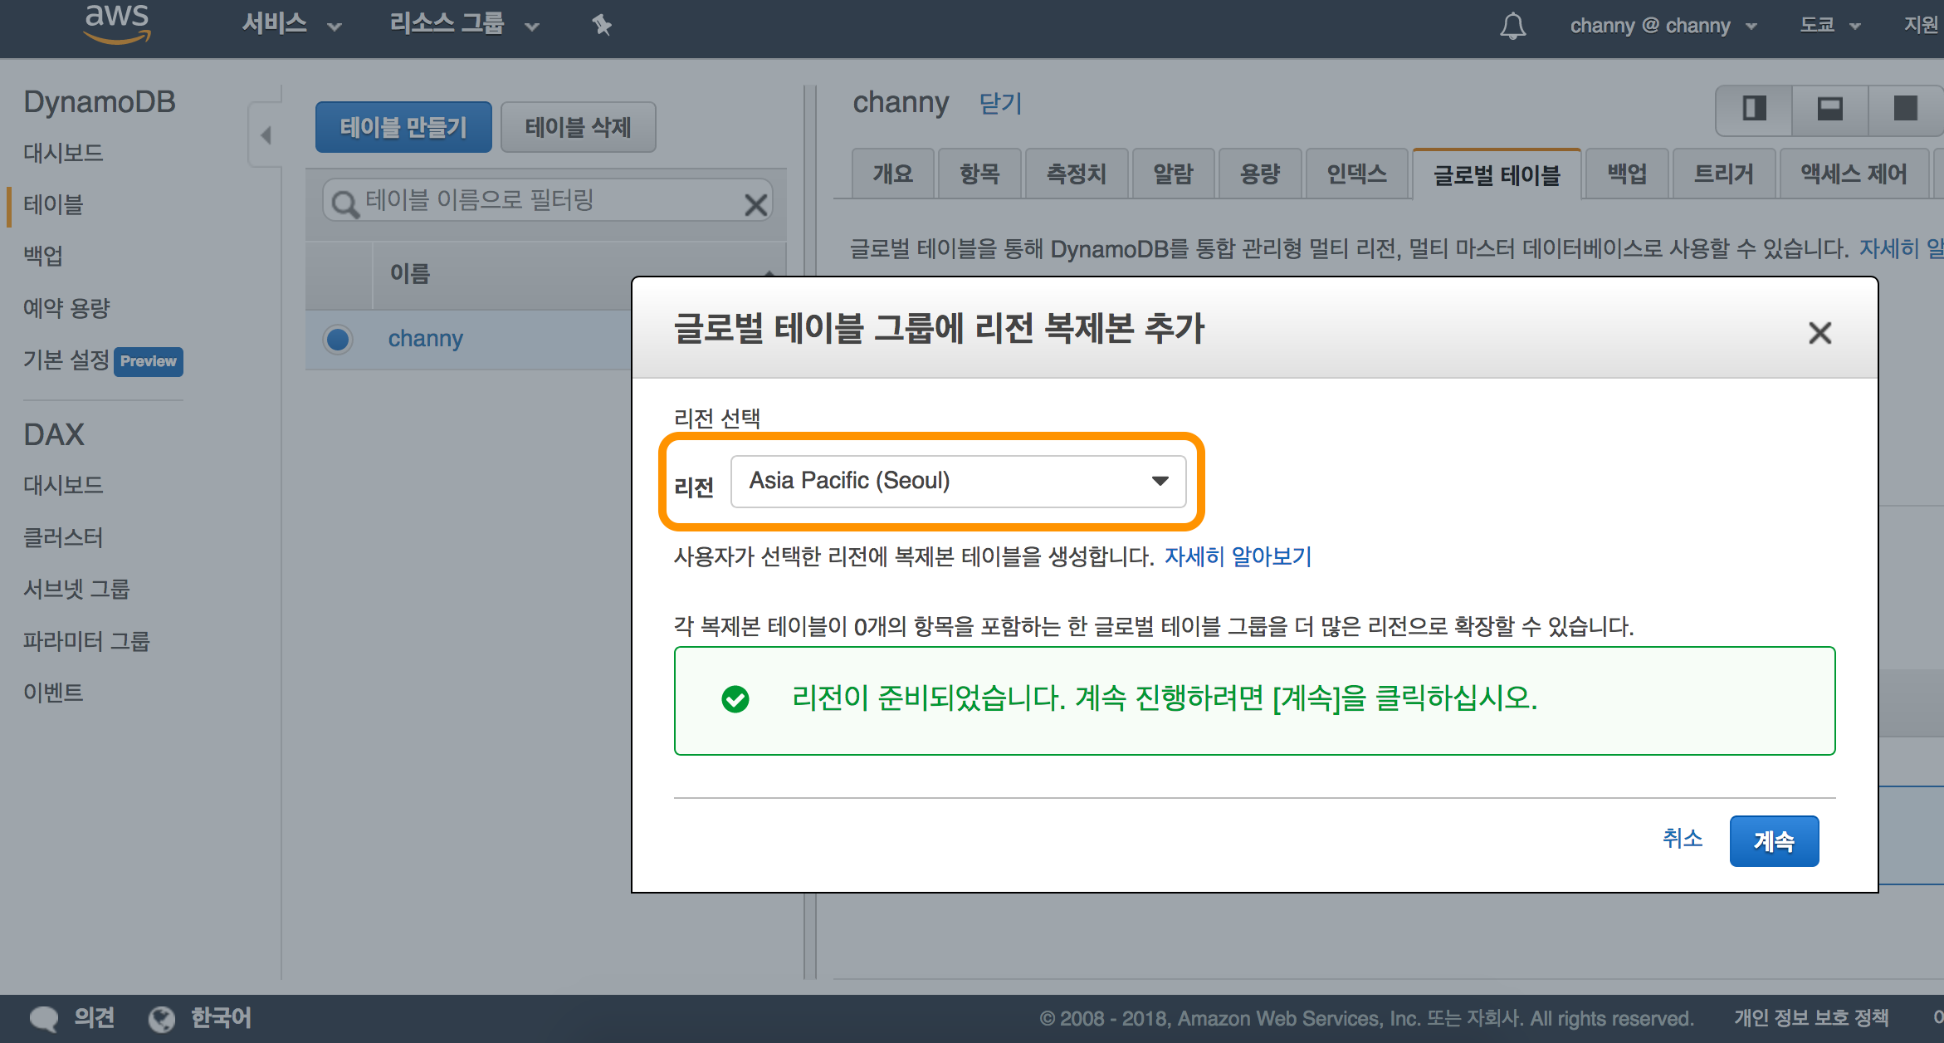
Task: Expand the 서비스 menu
Action: 291,25
